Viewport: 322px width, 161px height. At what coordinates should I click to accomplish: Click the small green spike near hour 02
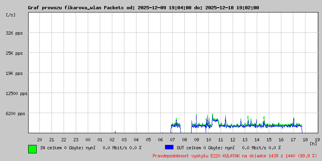pyautogui.click(x=115, y=132)
